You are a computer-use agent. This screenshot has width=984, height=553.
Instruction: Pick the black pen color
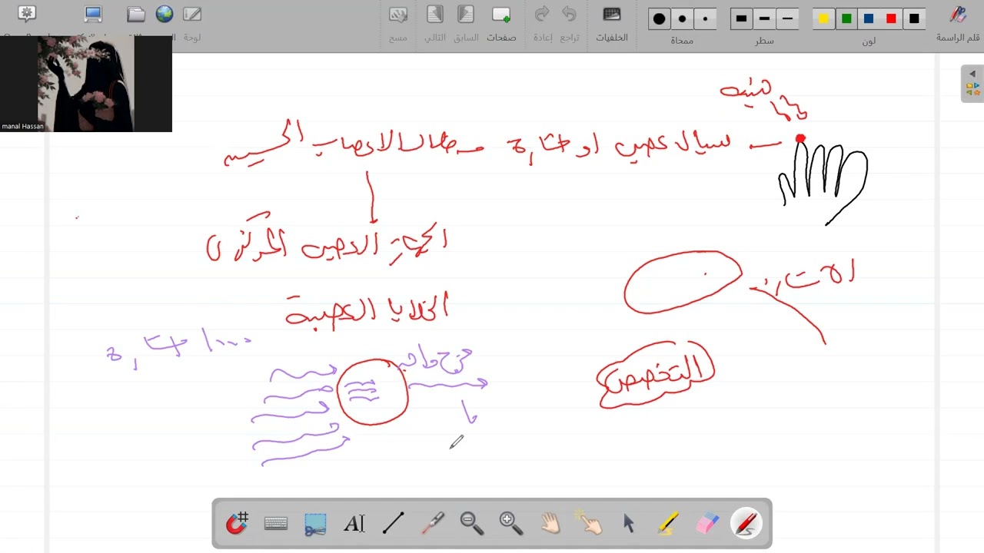pyautogui.click(x=914, y=18)
